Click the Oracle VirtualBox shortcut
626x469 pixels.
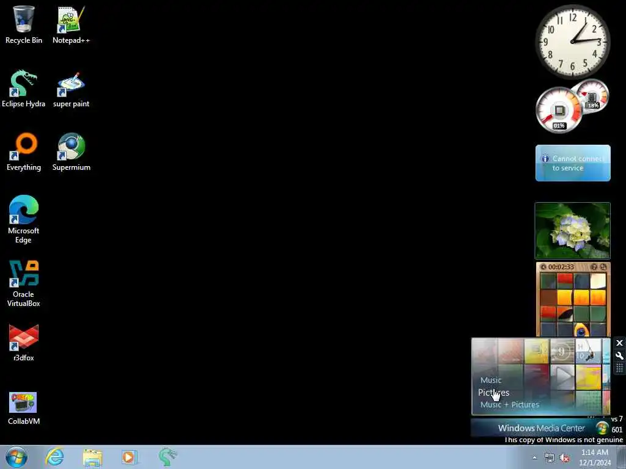[24, 283]
